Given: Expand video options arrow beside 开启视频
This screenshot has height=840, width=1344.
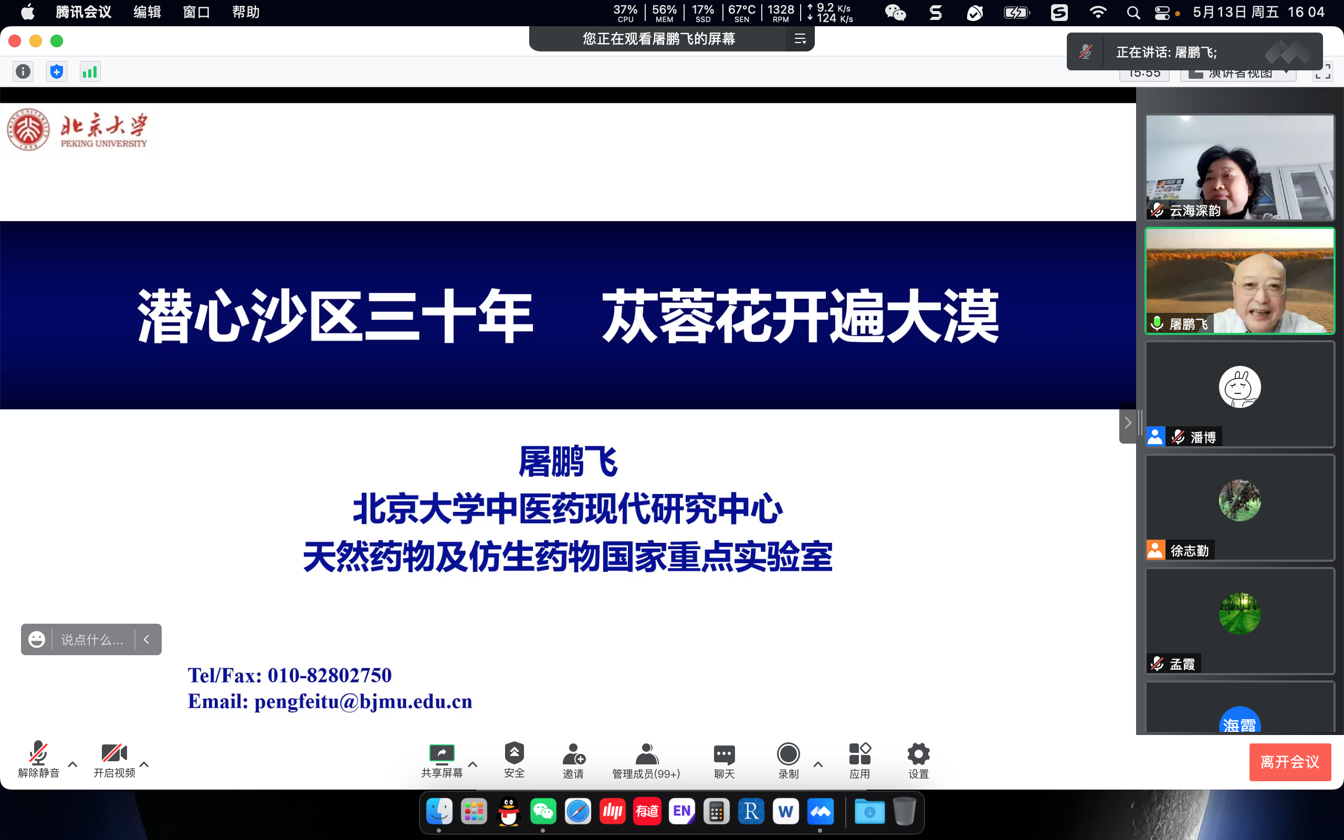Looking at the screenshot, I should (x=144, y=764).
